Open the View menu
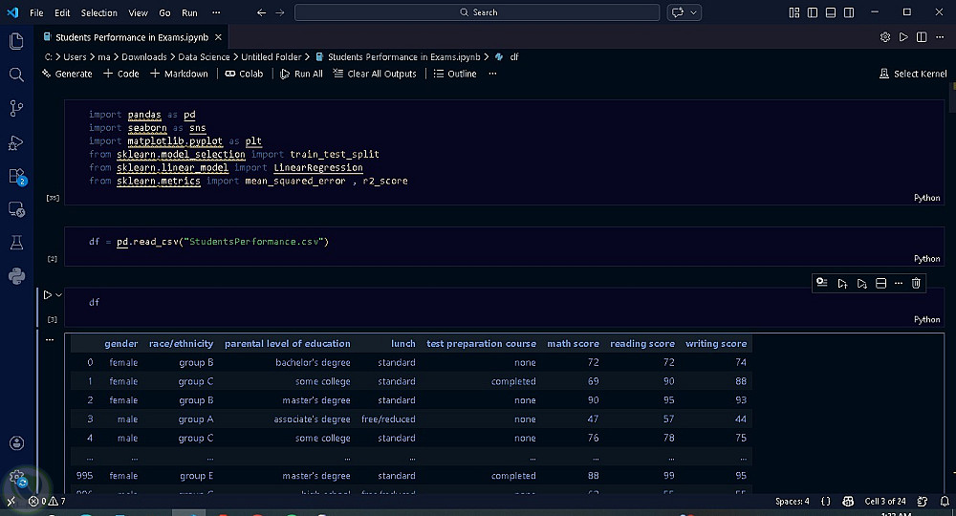956x516 pixels. click(138, 12)
